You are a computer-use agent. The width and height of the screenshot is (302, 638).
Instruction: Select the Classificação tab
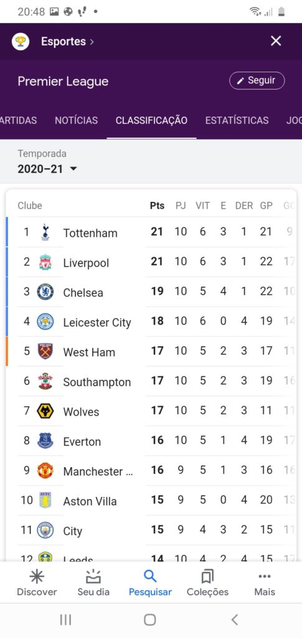coord(151,120)
